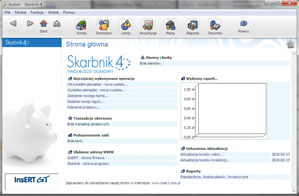Image resolution: width=299 pixels, height=196 pixels.
Task: Open the Konta accounts module
Action: (x=81, y=27)
